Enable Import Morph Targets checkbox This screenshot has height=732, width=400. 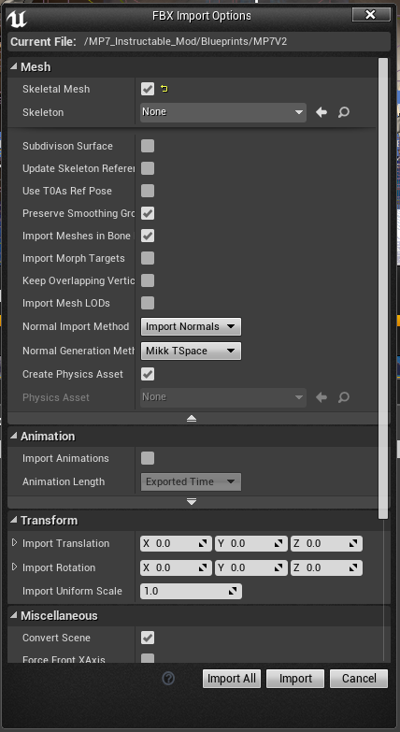click(148, 258)
